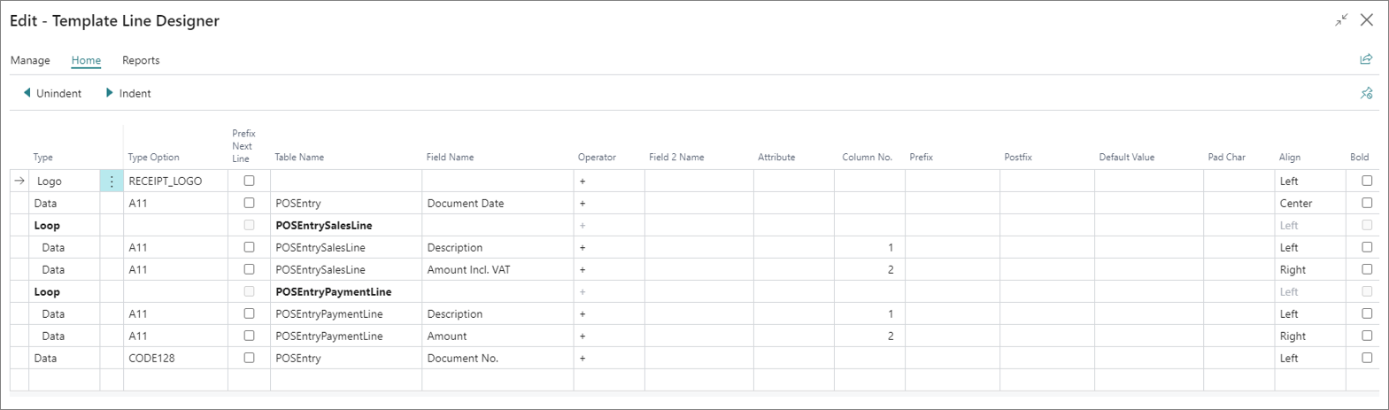Click the Indent arrow button

coord(128,93)
